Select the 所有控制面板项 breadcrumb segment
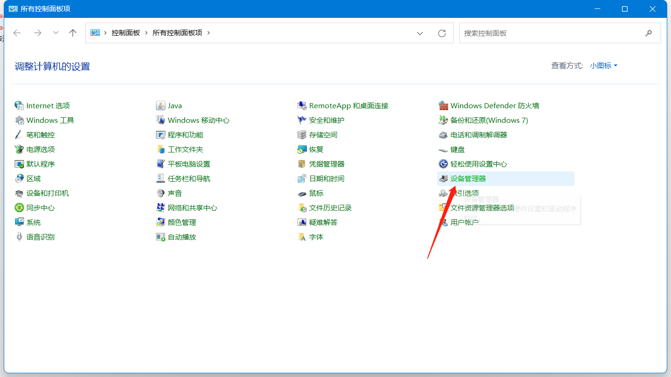 [177, 33]
